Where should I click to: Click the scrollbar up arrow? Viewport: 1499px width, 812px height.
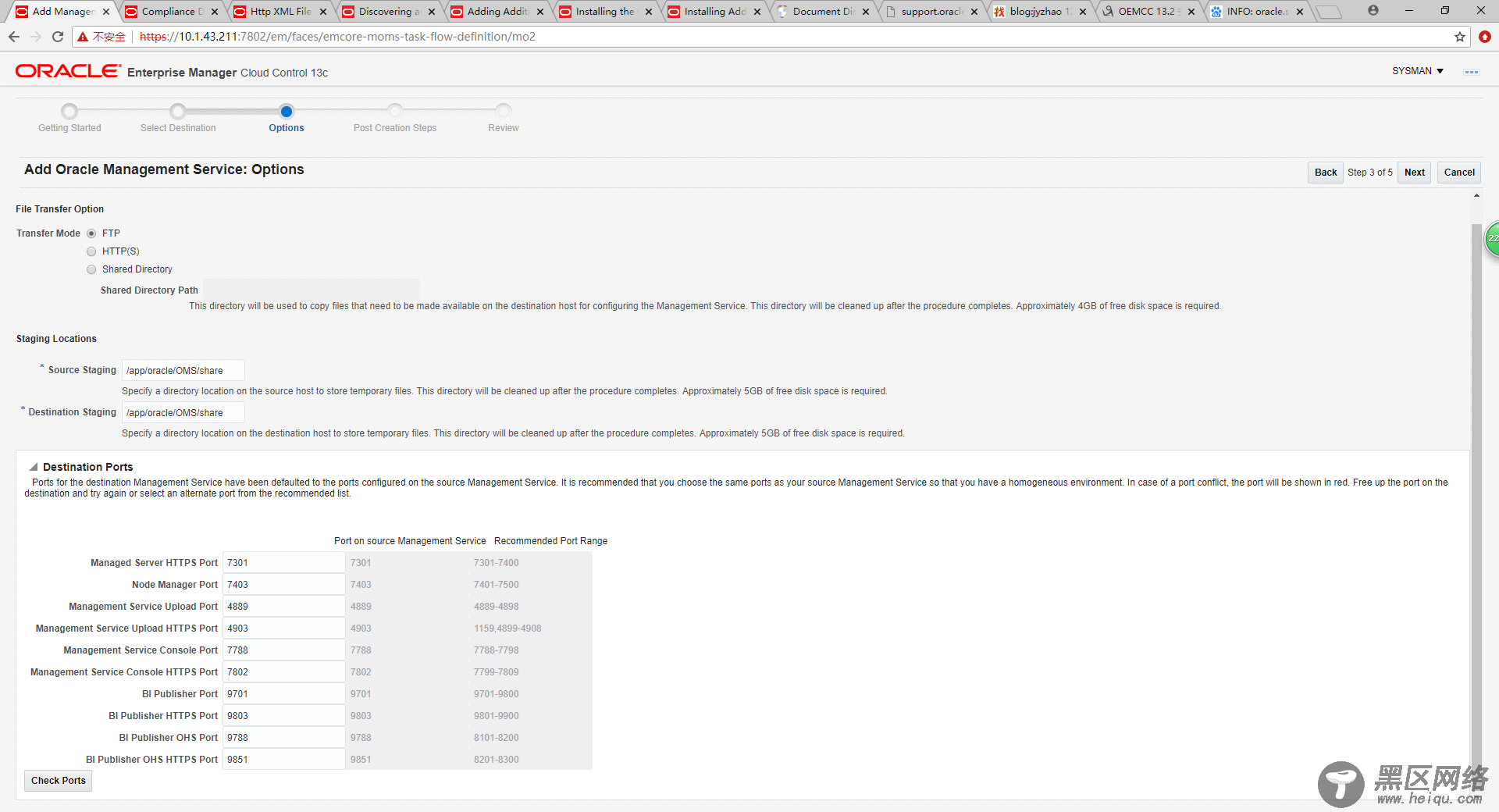point(1476,196)
